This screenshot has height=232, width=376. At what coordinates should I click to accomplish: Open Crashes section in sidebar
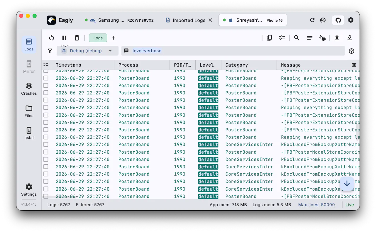pos(29,89)
